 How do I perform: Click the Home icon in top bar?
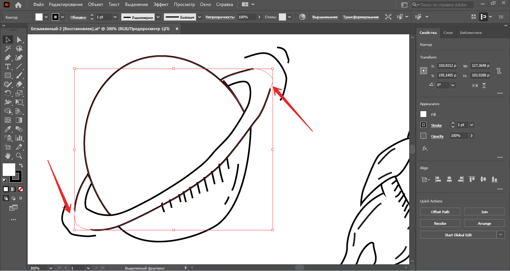click(18, 5)
